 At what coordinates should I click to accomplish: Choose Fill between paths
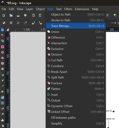(x=76, y=118)
